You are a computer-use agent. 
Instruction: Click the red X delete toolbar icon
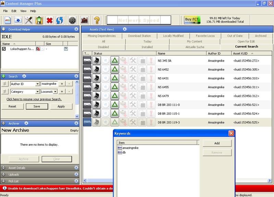coord(49,21)
